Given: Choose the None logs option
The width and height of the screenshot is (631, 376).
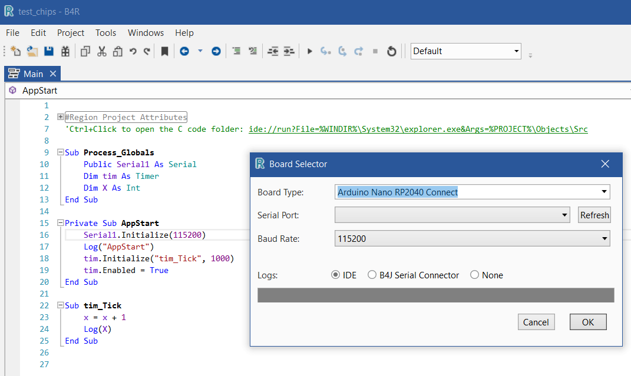Looking at the screenshot, I should click(475, 275).
